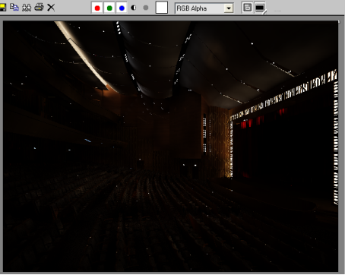Toggle the frame window UI button
The width and height of the screenshot is (345, 275).
[260, 8]
